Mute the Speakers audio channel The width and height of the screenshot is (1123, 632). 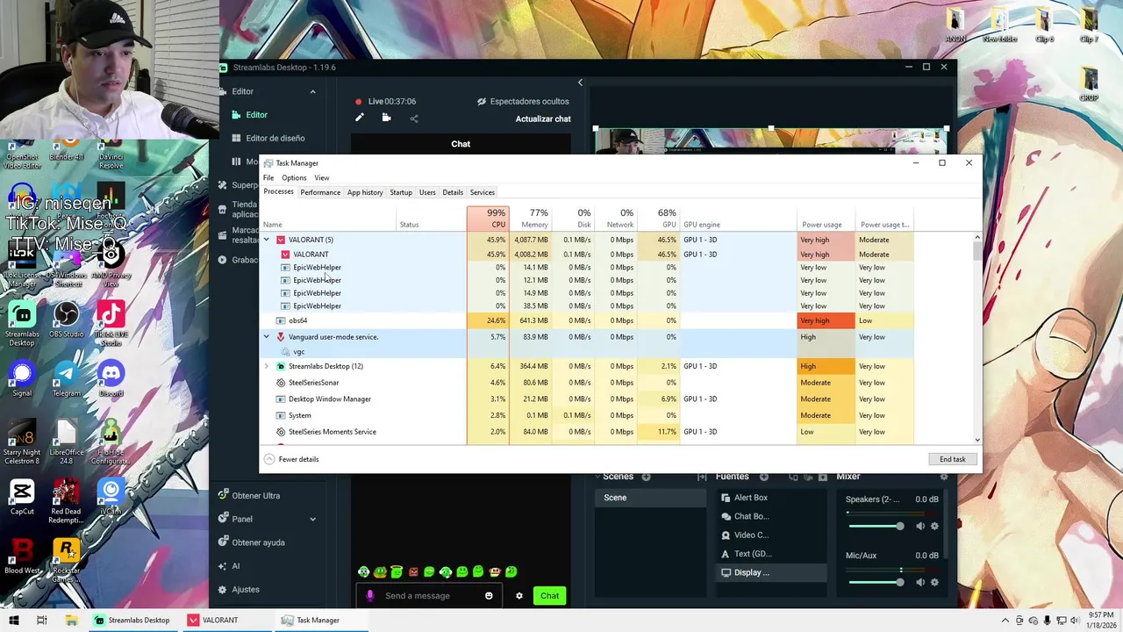pyautogui.click(x=920, y=526)
